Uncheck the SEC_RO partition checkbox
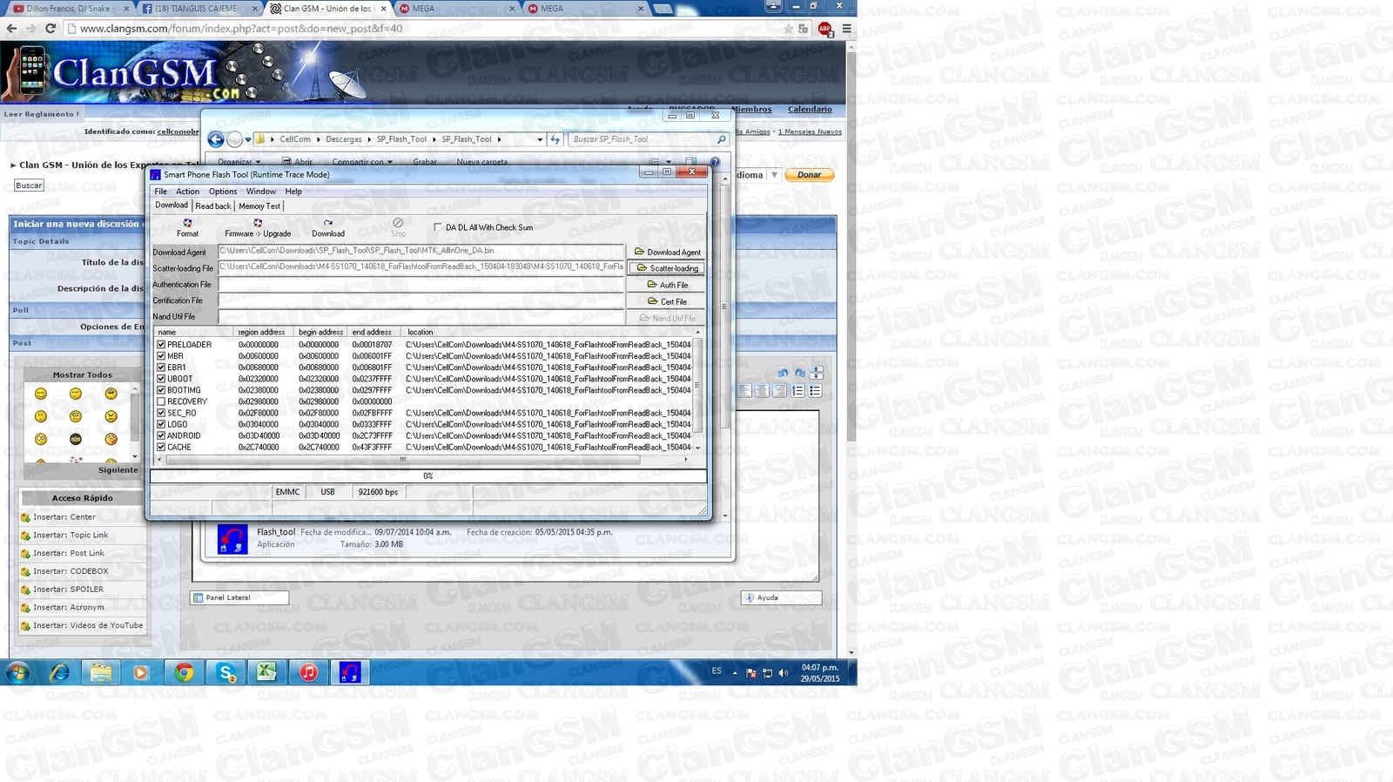Screen dimensions: 1393x782 pos(161,413)
